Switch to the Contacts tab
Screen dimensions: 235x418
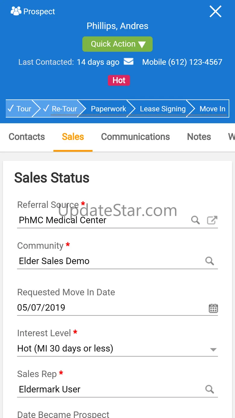coord(27,137)
